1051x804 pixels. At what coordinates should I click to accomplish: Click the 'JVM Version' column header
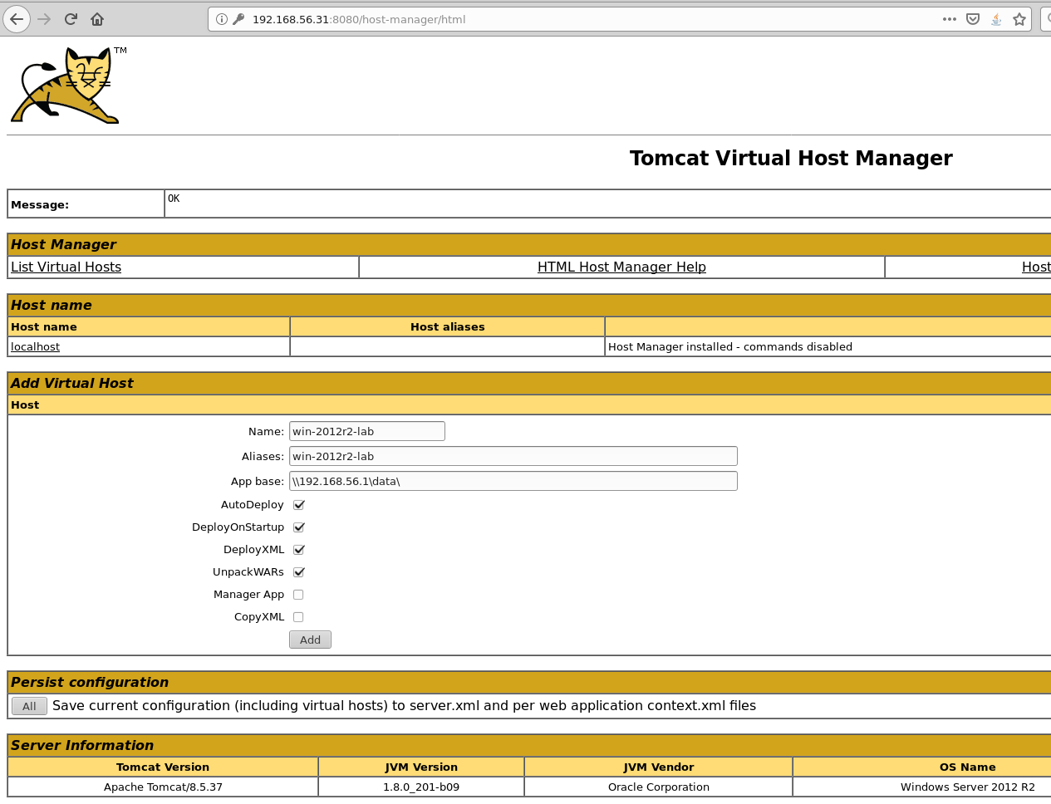(421, 767)
